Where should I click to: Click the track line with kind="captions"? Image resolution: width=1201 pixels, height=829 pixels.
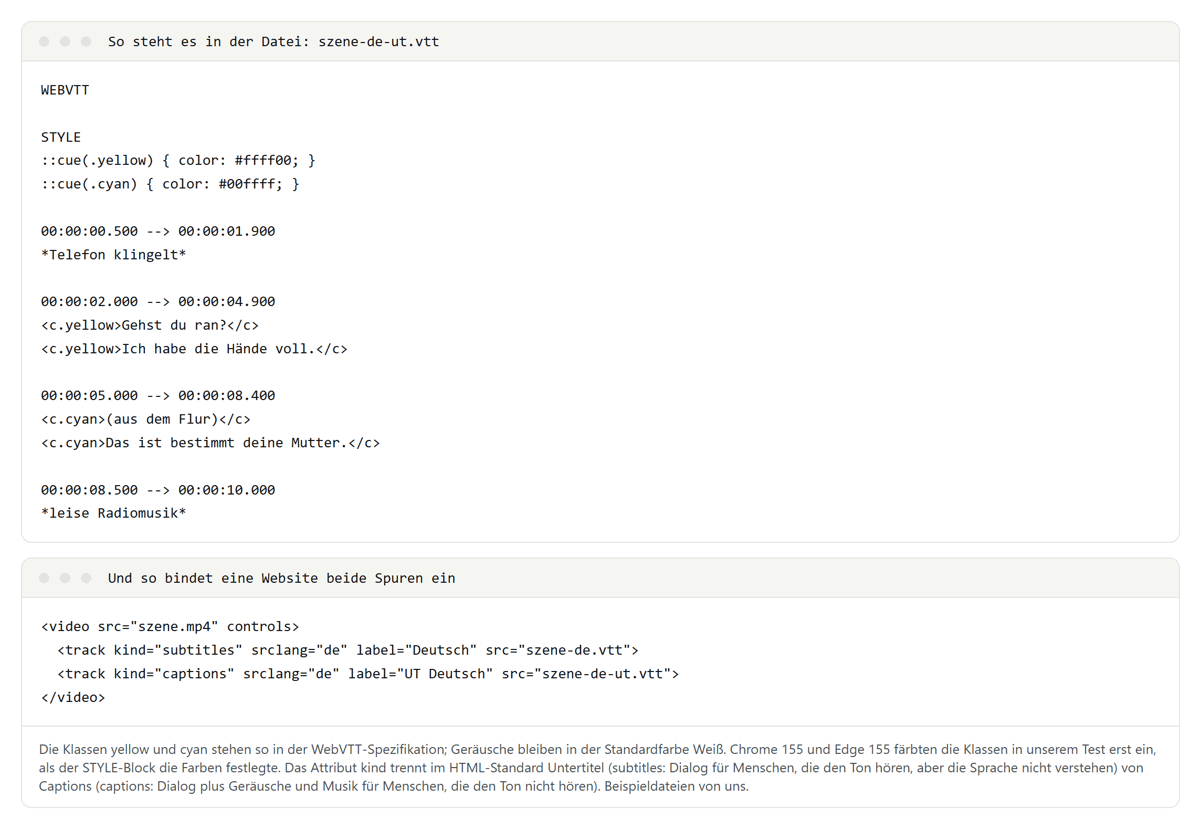pyautogui.click(x=368, y=674)
